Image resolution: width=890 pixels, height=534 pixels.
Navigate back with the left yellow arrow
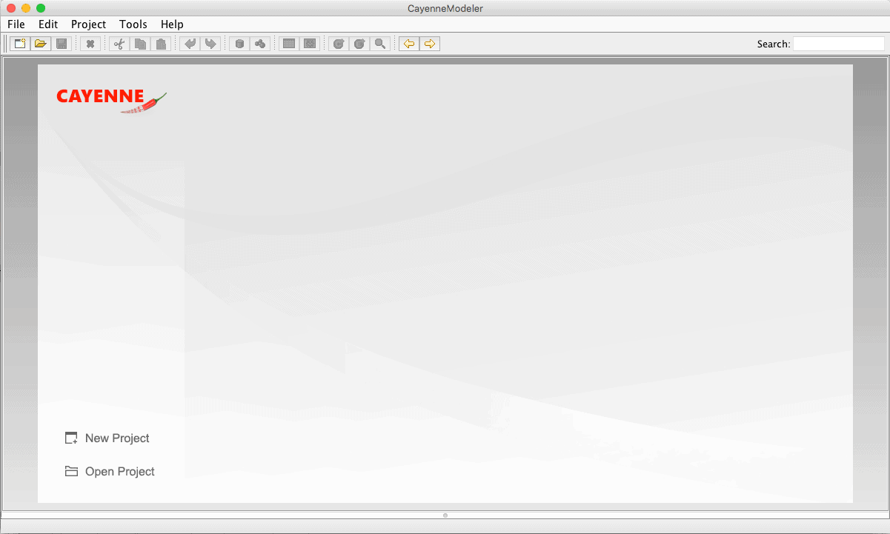pyautogui.click(x=408, y=44)
